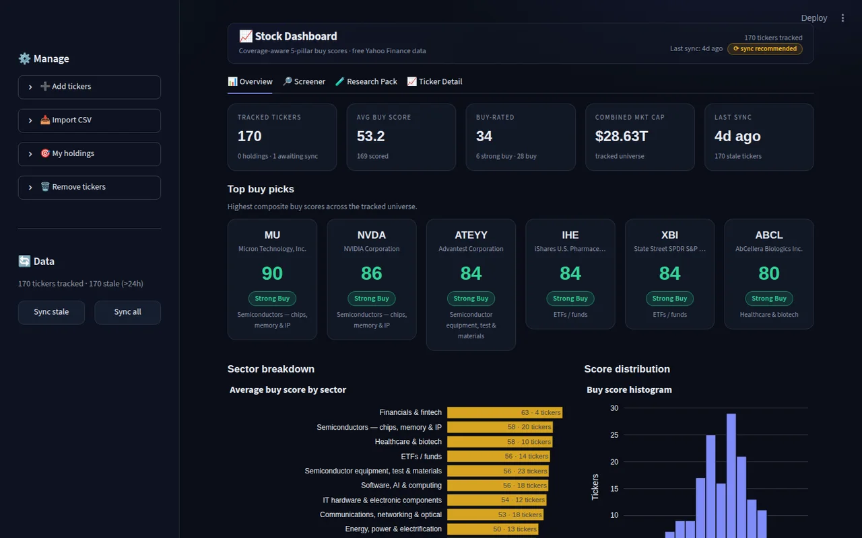862x538 pixels.
Task: Click the IHE ticker heading
Action: (570, 235)
